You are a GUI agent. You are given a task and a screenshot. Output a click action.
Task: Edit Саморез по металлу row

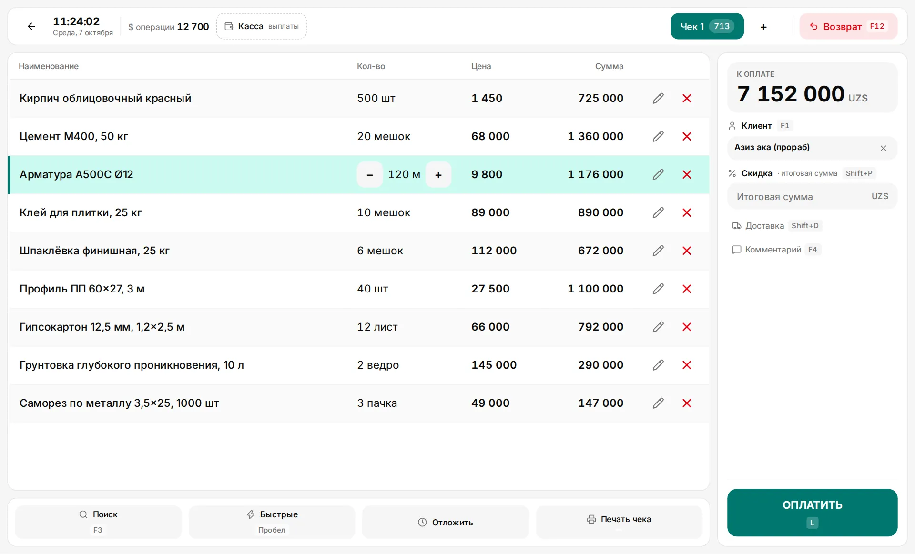tap(658, 403)
